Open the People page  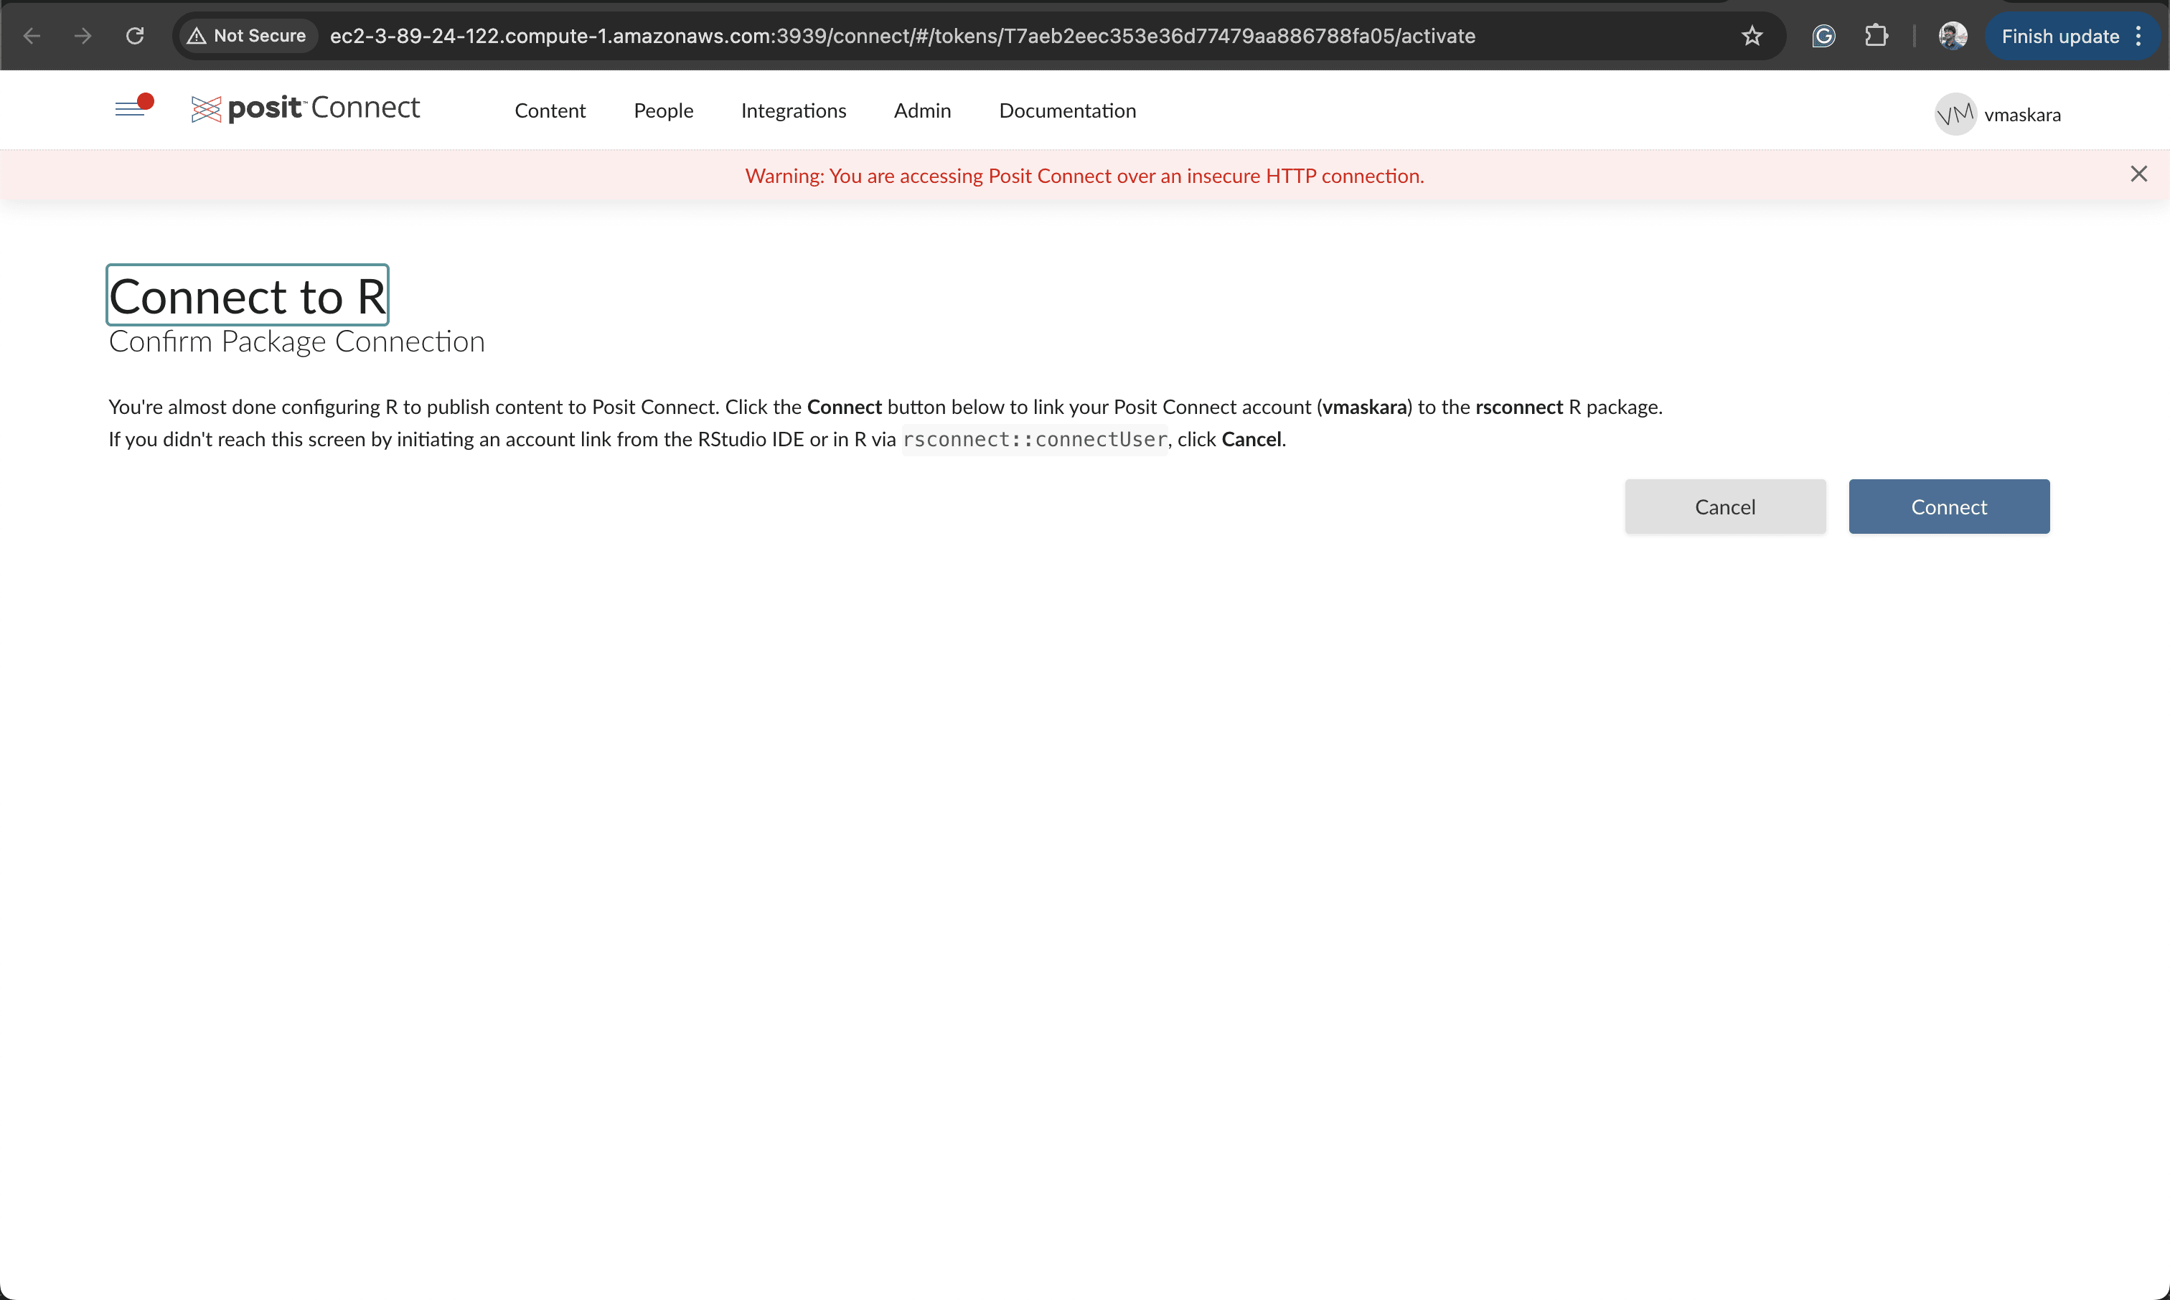[663, 110]
